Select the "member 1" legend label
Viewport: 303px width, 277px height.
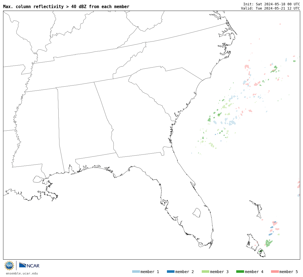coord(150,272)
